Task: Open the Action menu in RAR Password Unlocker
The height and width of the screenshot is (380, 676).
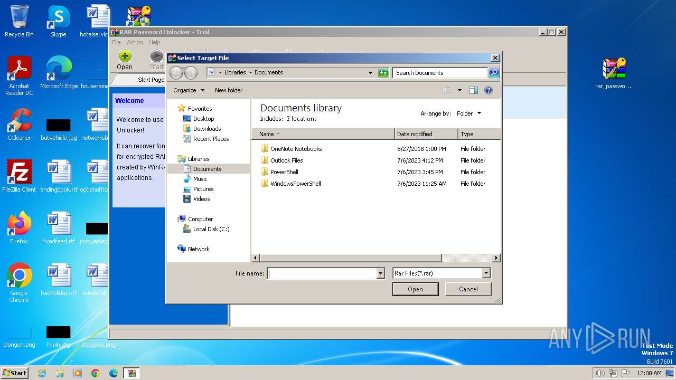Action: [135, 42]
